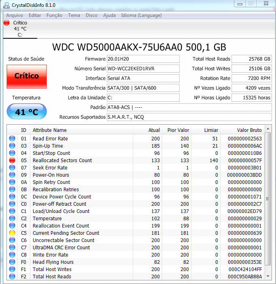The image size is (276, 284).
Task: Click the CrystalDiskInfo title bar app icon
Action: tap(6, 5)
